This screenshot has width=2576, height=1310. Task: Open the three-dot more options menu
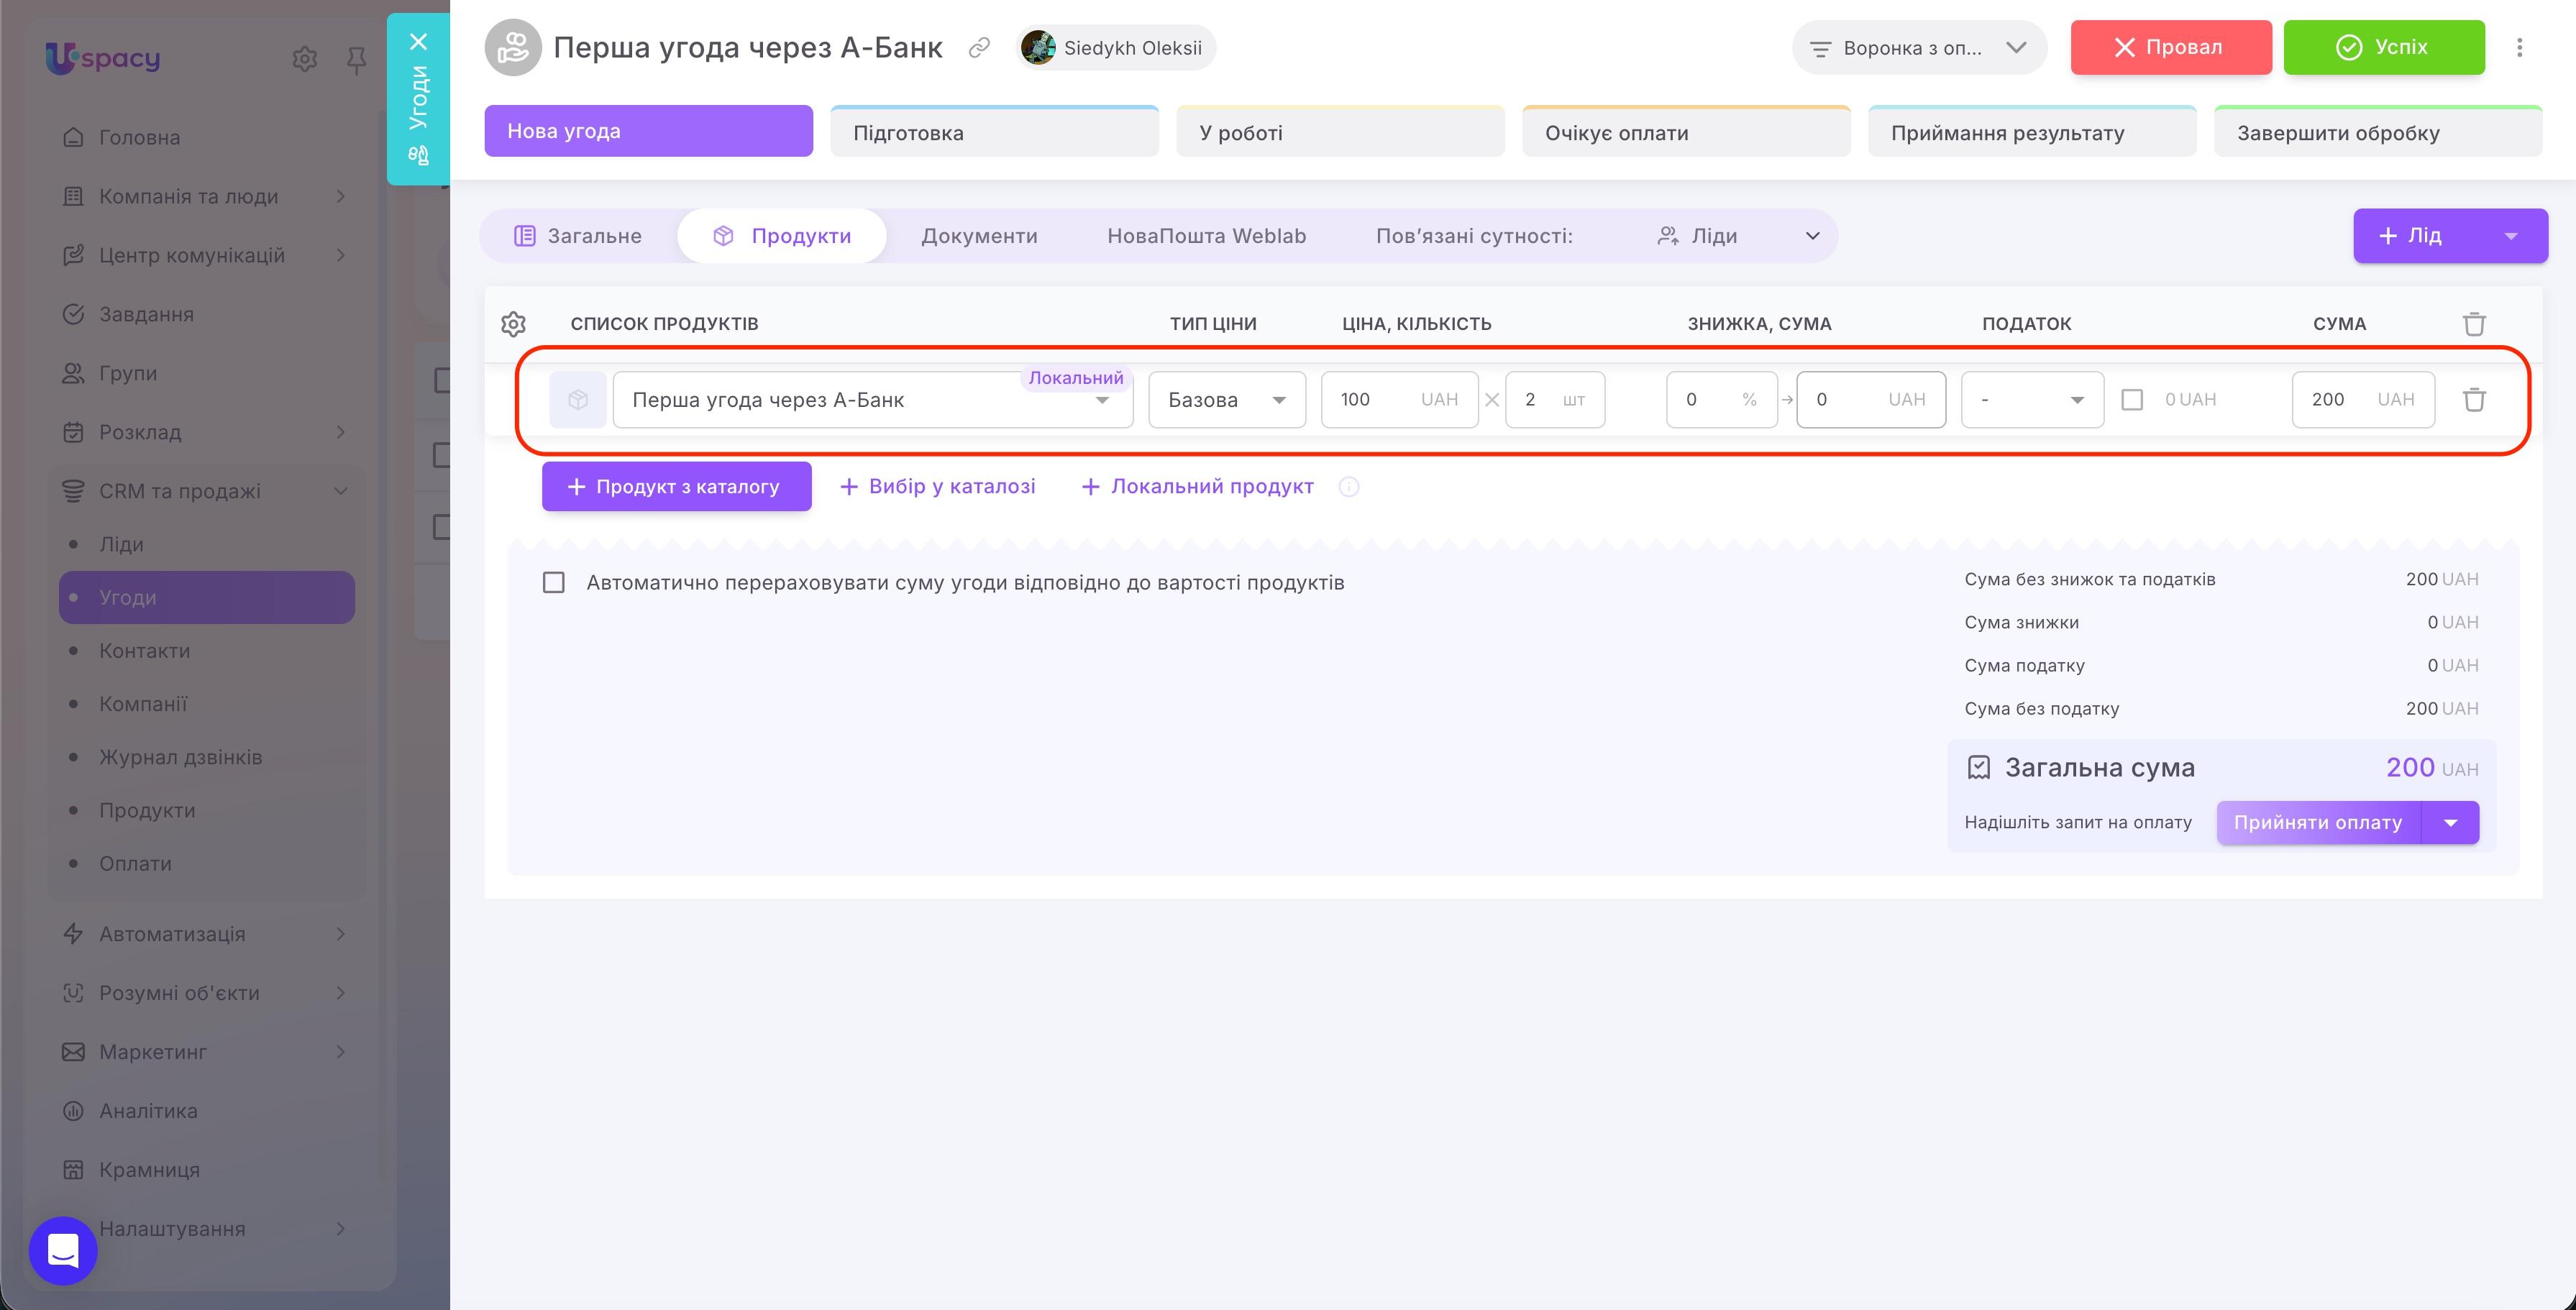coord(2519,47)
